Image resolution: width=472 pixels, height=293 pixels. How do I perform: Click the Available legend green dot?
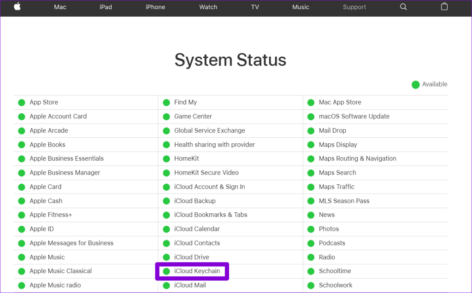(415, 84)
